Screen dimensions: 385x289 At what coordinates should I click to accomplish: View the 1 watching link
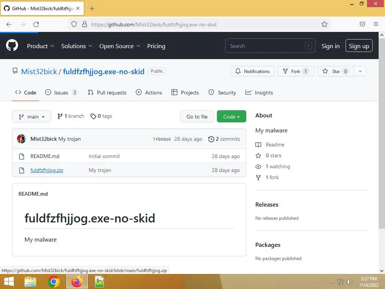click(273, 166)
